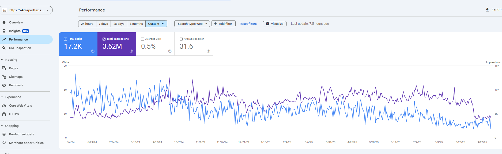This screenshot has height=154, width=502.
Task: Open the Search type: Web dropdown
Action: tap(192, 24)
